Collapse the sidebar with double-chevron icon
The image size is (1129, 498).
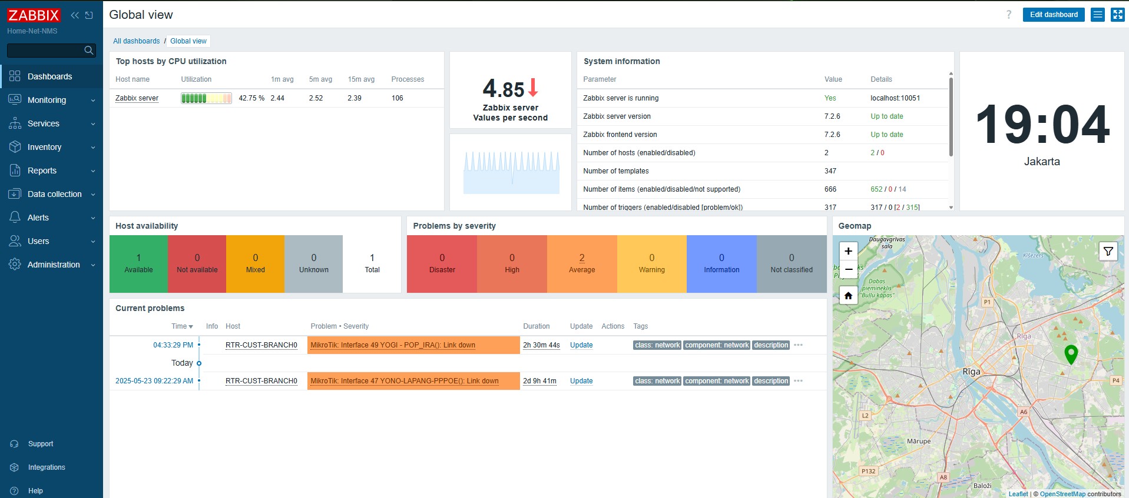pyautogui.click(x=75, y=15)
